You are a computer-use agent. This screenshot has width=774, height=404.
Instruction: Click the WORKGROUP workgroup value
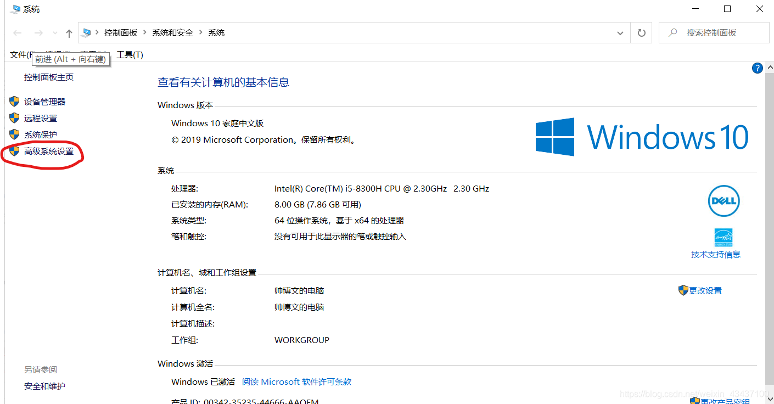(302, 340)
